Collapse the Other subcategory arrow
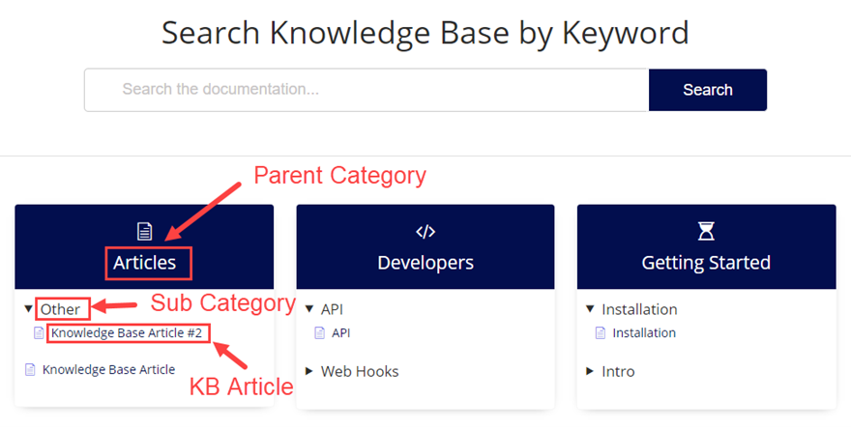851x429 pixels. tap(28, 310)
